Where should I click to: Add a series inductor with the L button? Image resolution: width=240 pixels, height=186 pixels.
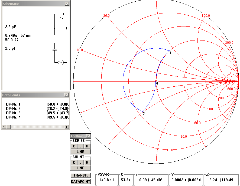pos(80,146)
